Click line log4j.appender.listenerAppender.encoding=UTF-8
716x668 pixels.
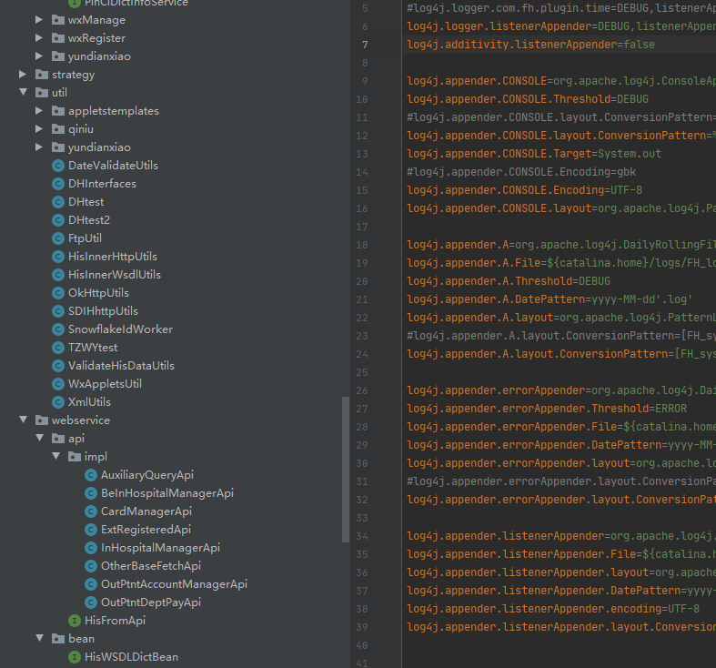(x=553, y=609)
